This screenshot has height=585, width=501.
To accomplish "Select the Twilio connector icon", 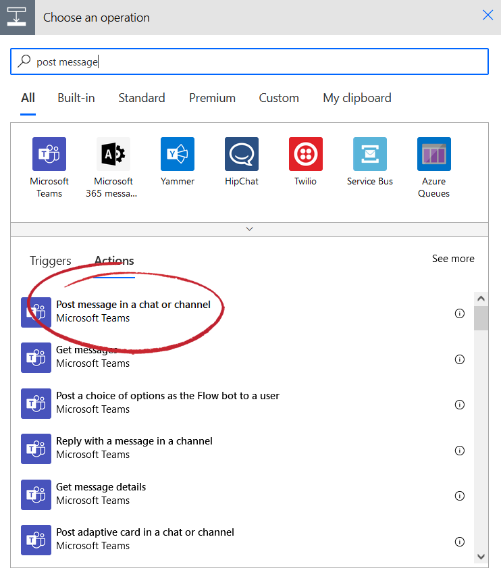I will coord(306,154).
